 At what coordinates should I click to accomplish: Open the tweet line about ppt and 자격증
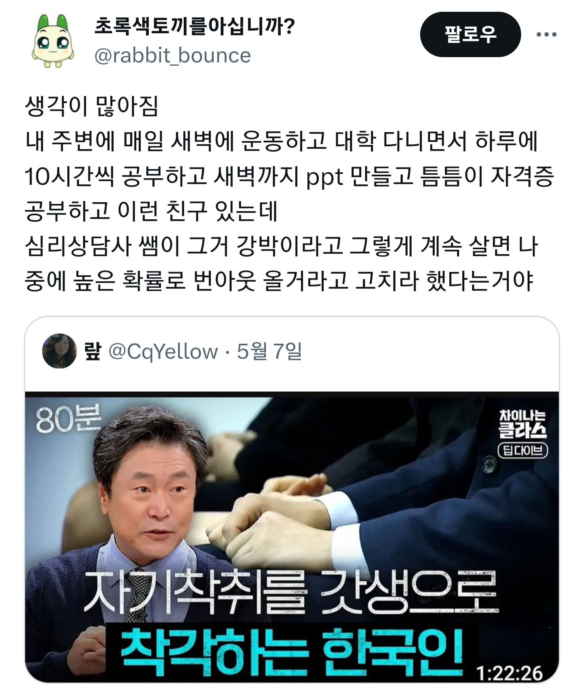click(289, 176)
